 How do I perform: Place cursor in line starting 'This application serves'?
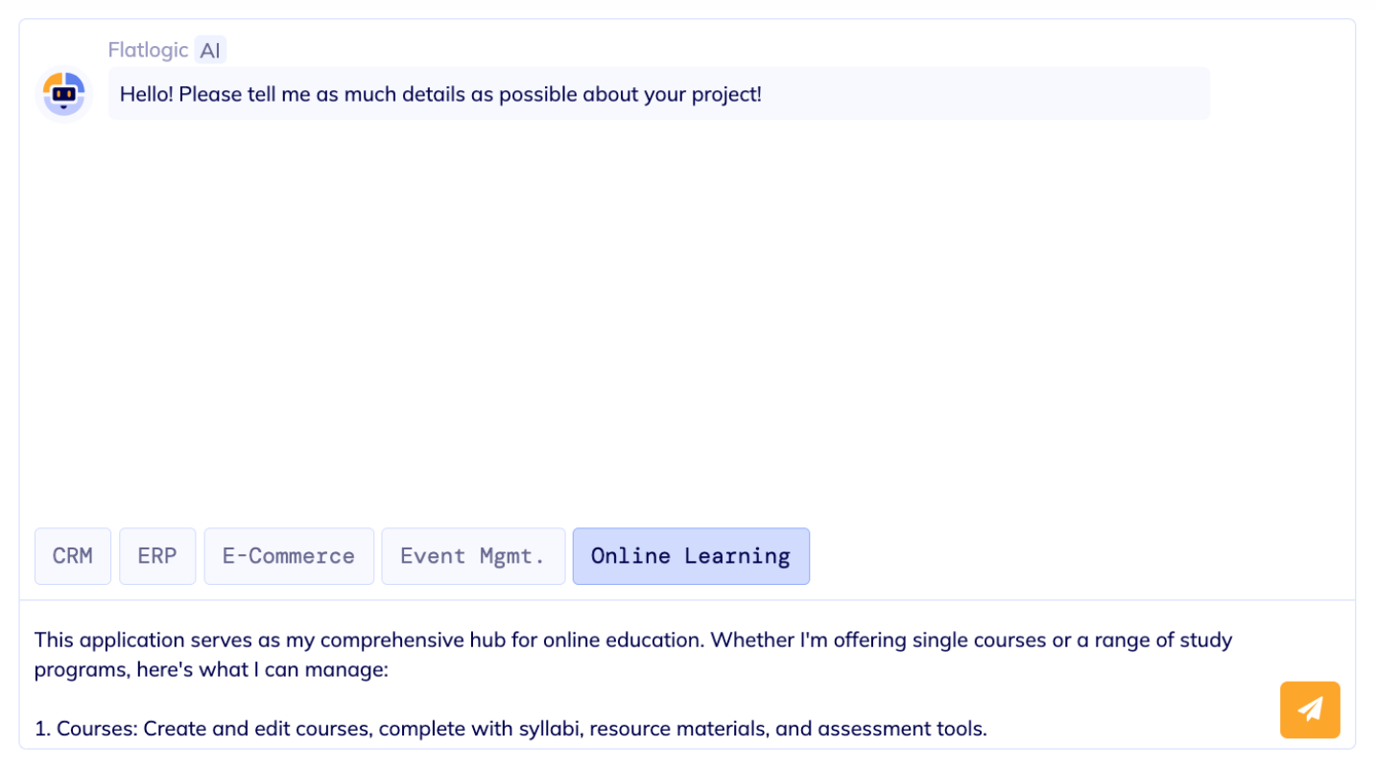(x=633, y=640)
